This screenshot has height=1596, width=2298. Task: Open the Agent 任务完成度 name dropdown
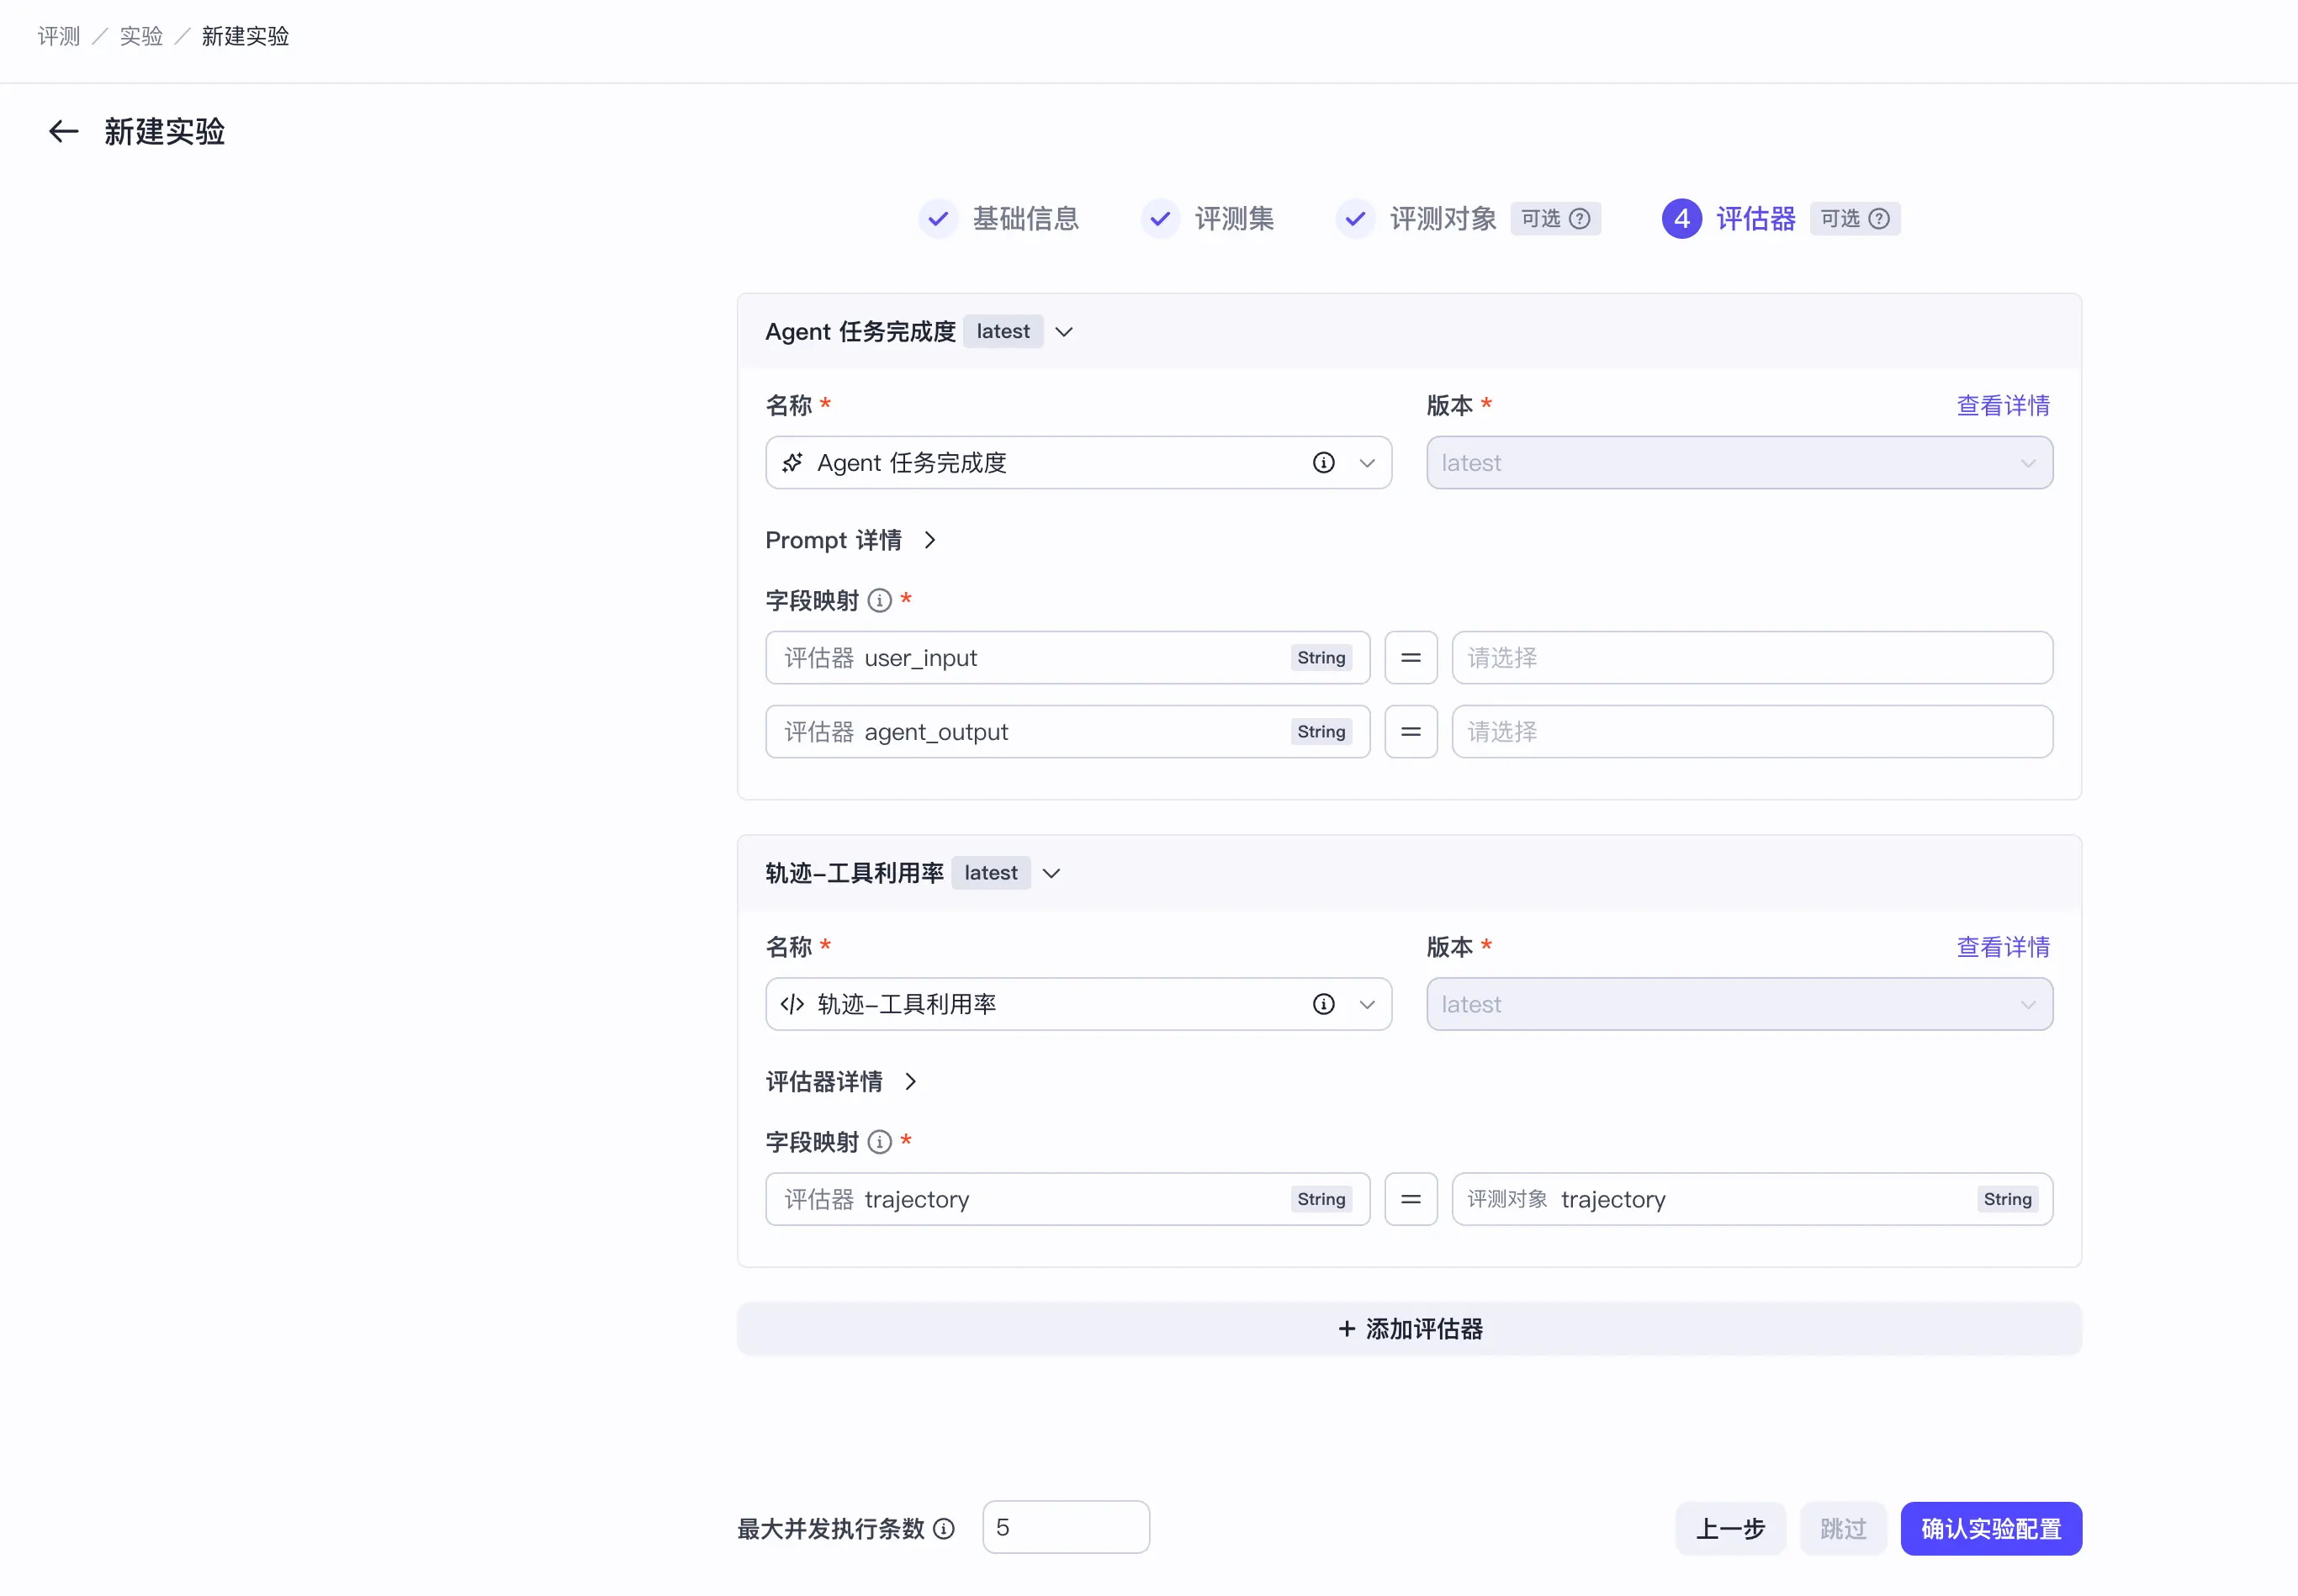1078,463
